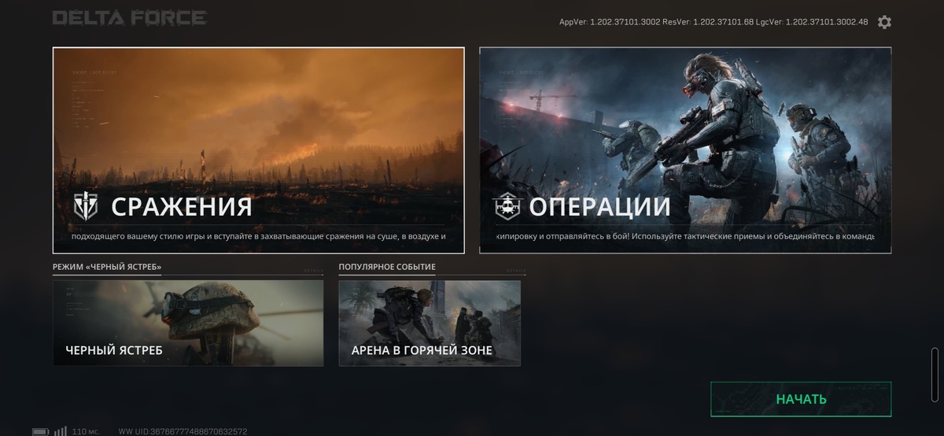Image resolution: width=944 pixels, height=436 pixels.
Task: Click the Сражения scrolling description text
Action: tap(259, 236)
